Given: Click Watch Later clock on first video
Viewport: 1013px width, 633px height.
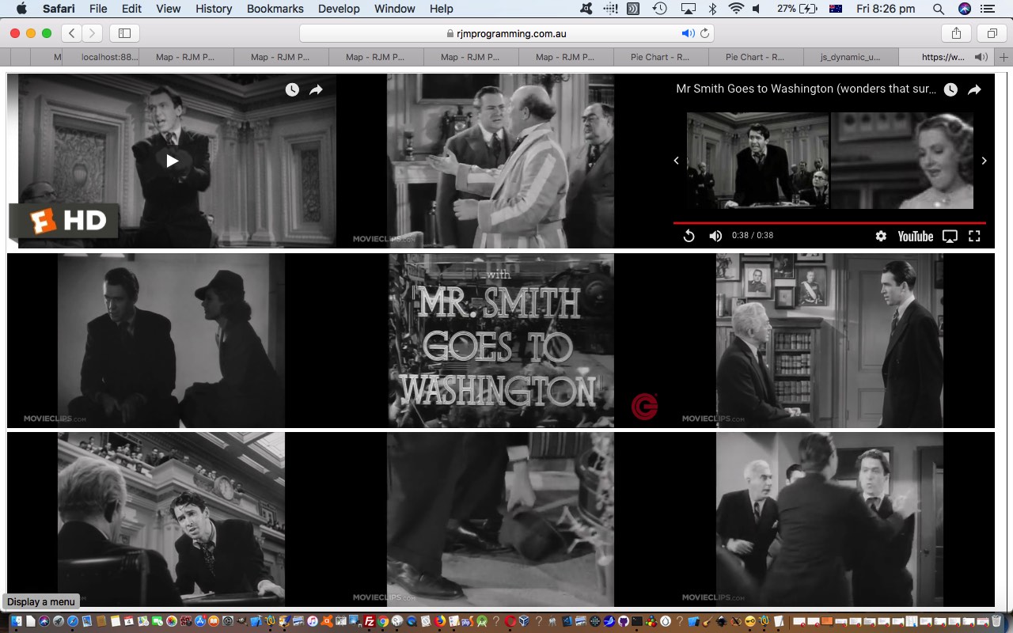Looking at the screenshot, I should click(x=292, y=89).
